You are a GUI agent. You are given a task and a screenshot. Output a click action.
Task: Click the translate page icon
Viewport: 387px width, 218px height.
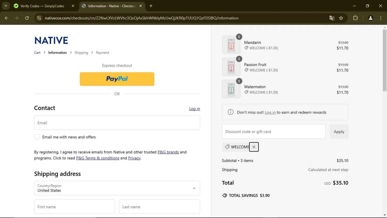tap(332, 18)
